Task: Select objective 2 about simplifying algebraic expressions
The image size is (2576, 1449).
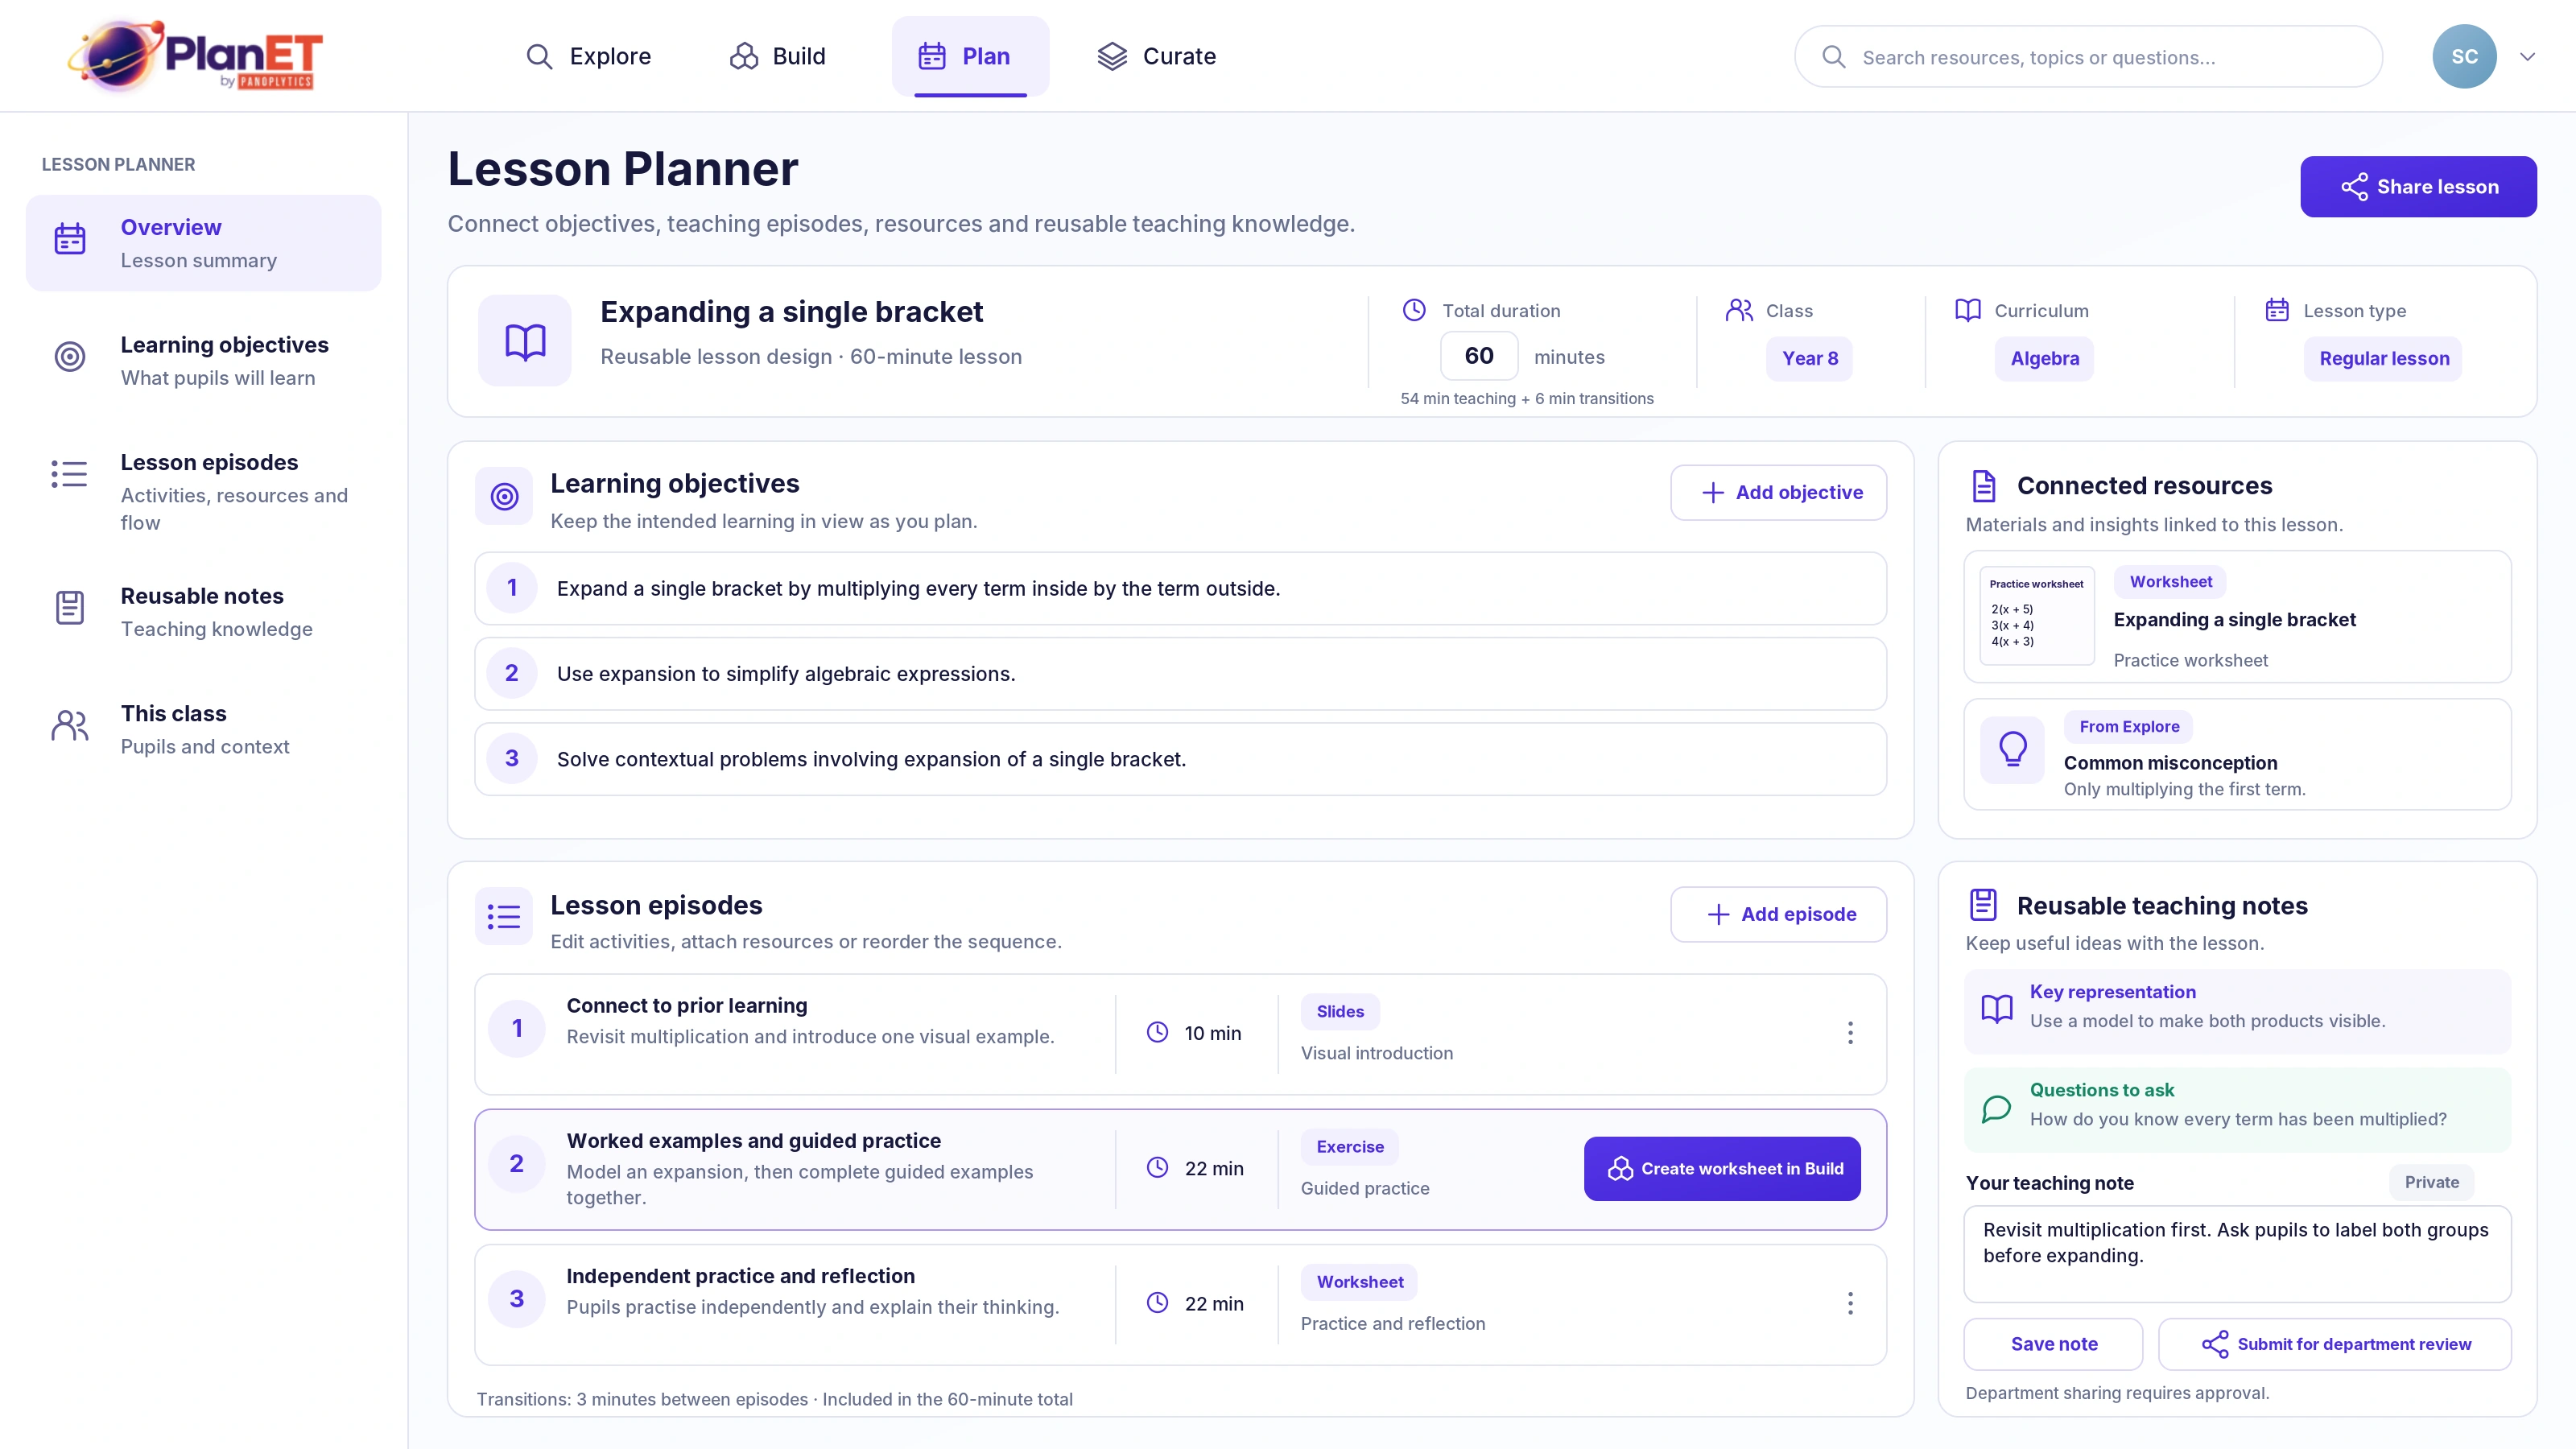Action: 1180,673
